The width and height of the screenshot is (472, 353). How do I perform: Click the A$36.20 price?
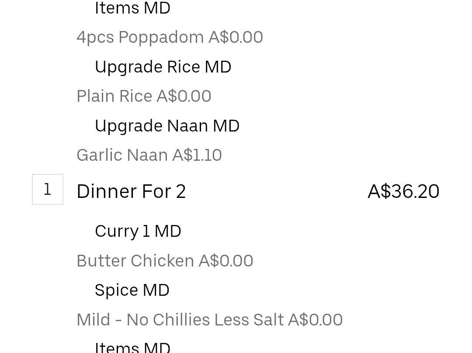pos(404,191)
